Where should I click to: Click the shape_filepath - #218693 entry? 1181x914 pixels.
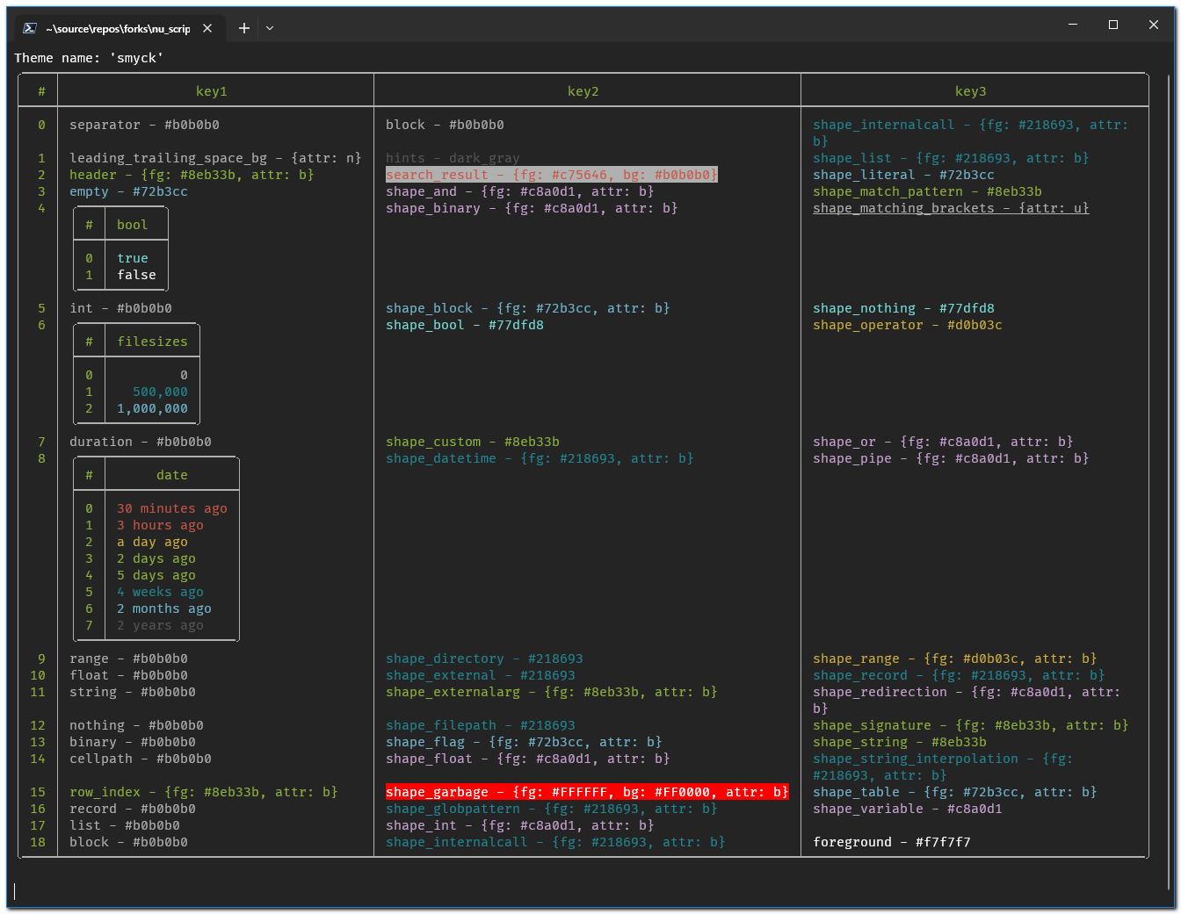coord(481,725)
